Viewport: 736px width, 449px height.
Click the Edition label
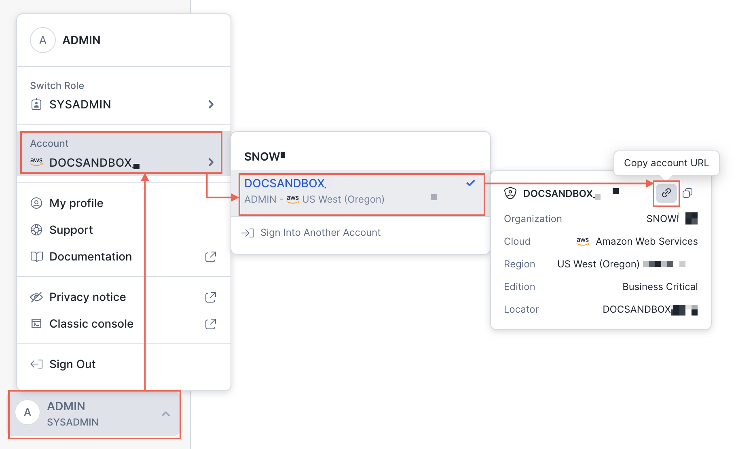[519, 287]
